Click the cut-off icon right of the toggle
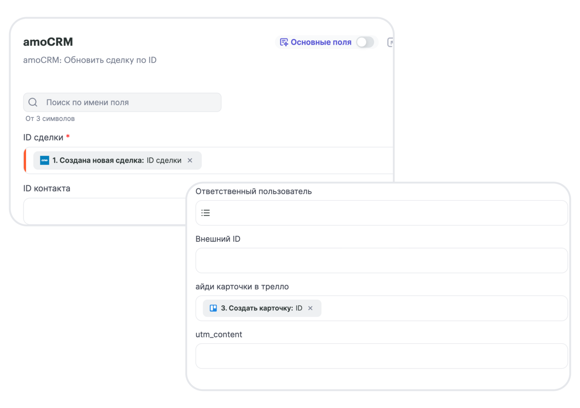The width and height of the screenshot is (580, 408). click(x=390, y=42)
